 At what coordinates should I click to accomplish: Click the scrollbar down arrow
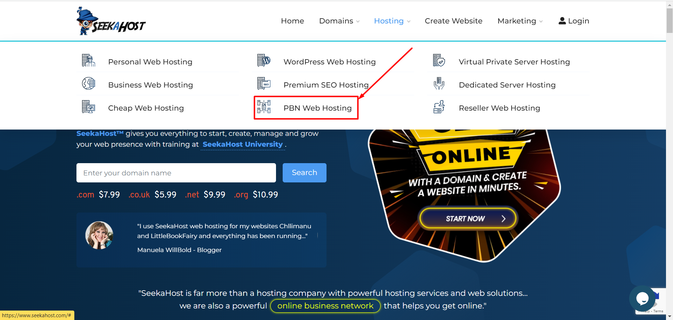click(x=669, y=316)
